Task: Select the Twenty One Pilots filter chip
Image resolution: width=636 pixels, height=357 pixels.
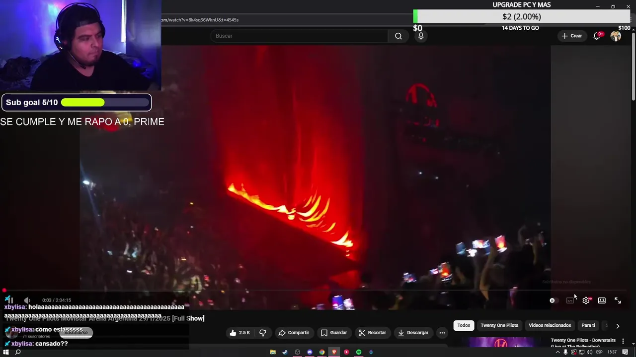Action: point(499,325)
